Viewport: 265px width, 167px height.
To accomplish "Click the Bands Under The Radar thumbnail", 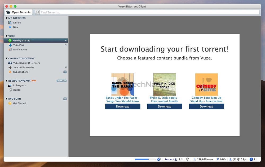I will (123, 85).
